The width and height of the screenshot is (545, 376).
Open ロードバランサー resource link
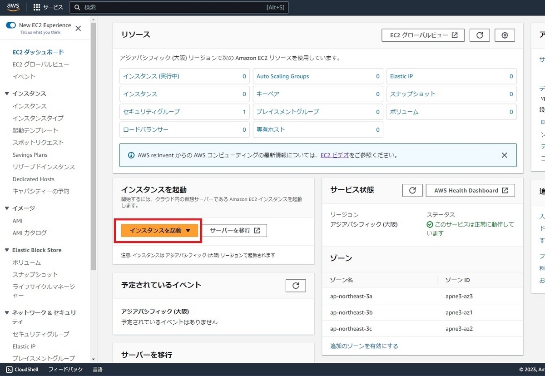click(x=146, y=129)
